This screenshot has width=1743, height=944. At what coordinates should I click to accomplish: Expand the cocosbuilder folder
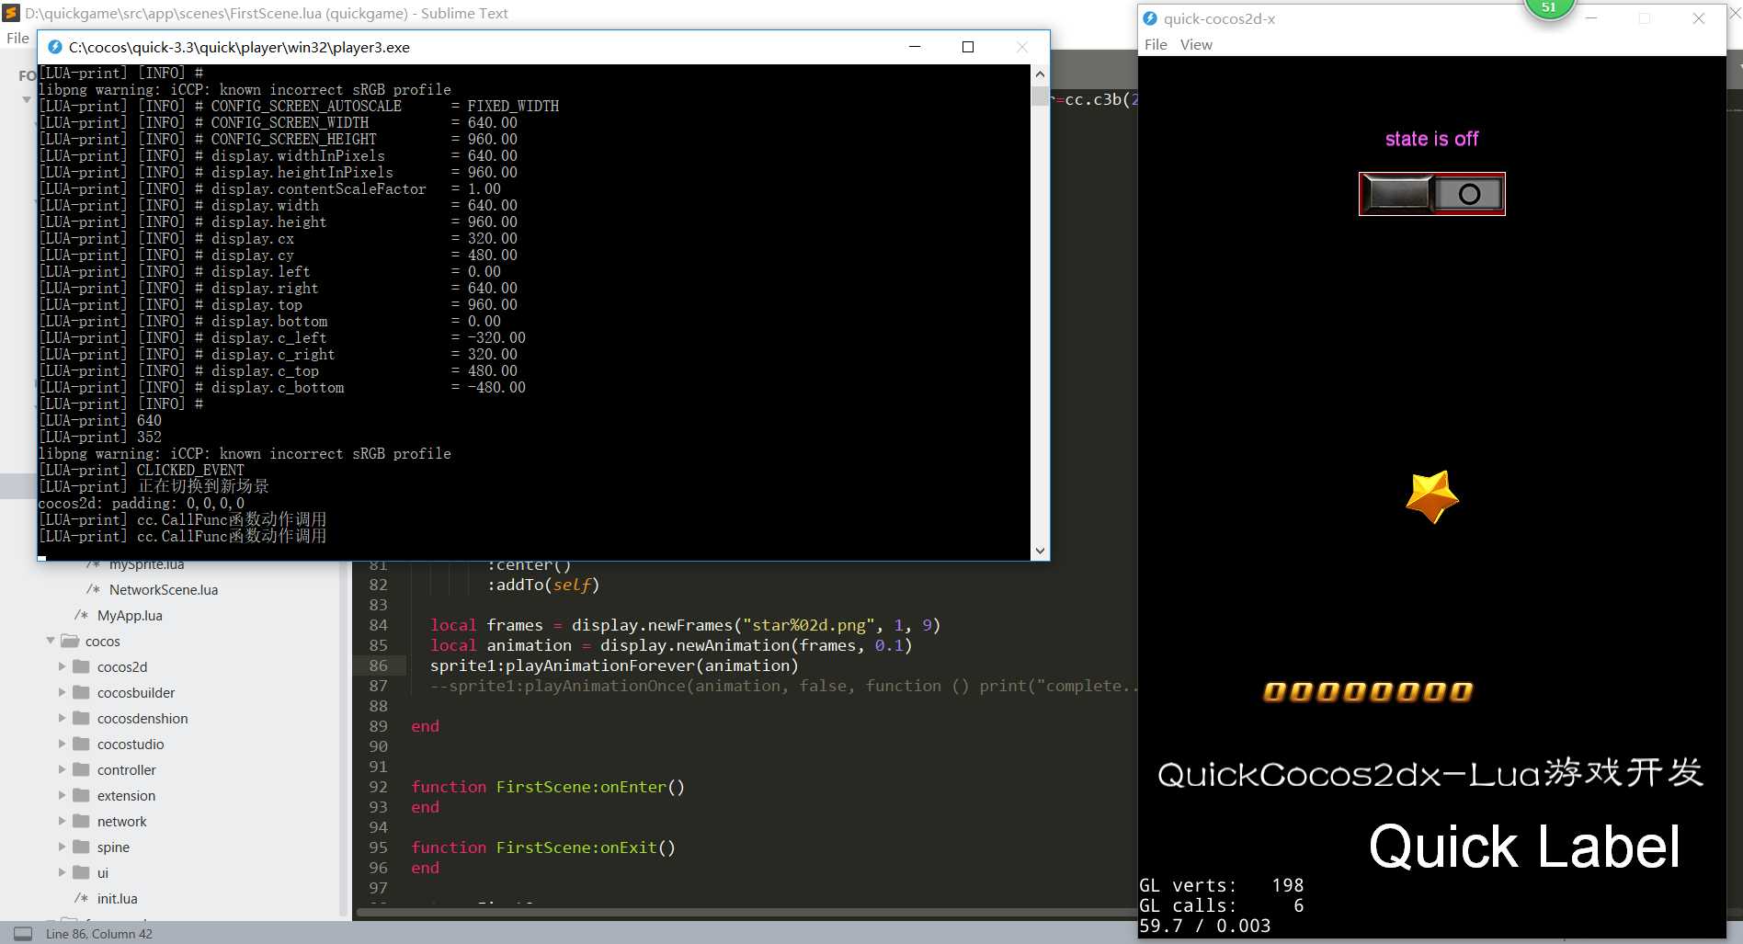(63, 692)
